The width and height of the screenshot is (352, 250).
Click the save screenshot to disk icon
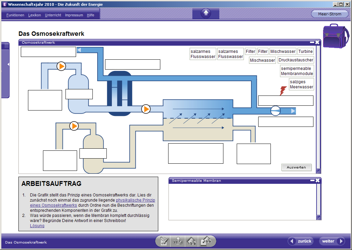[206, 241]
